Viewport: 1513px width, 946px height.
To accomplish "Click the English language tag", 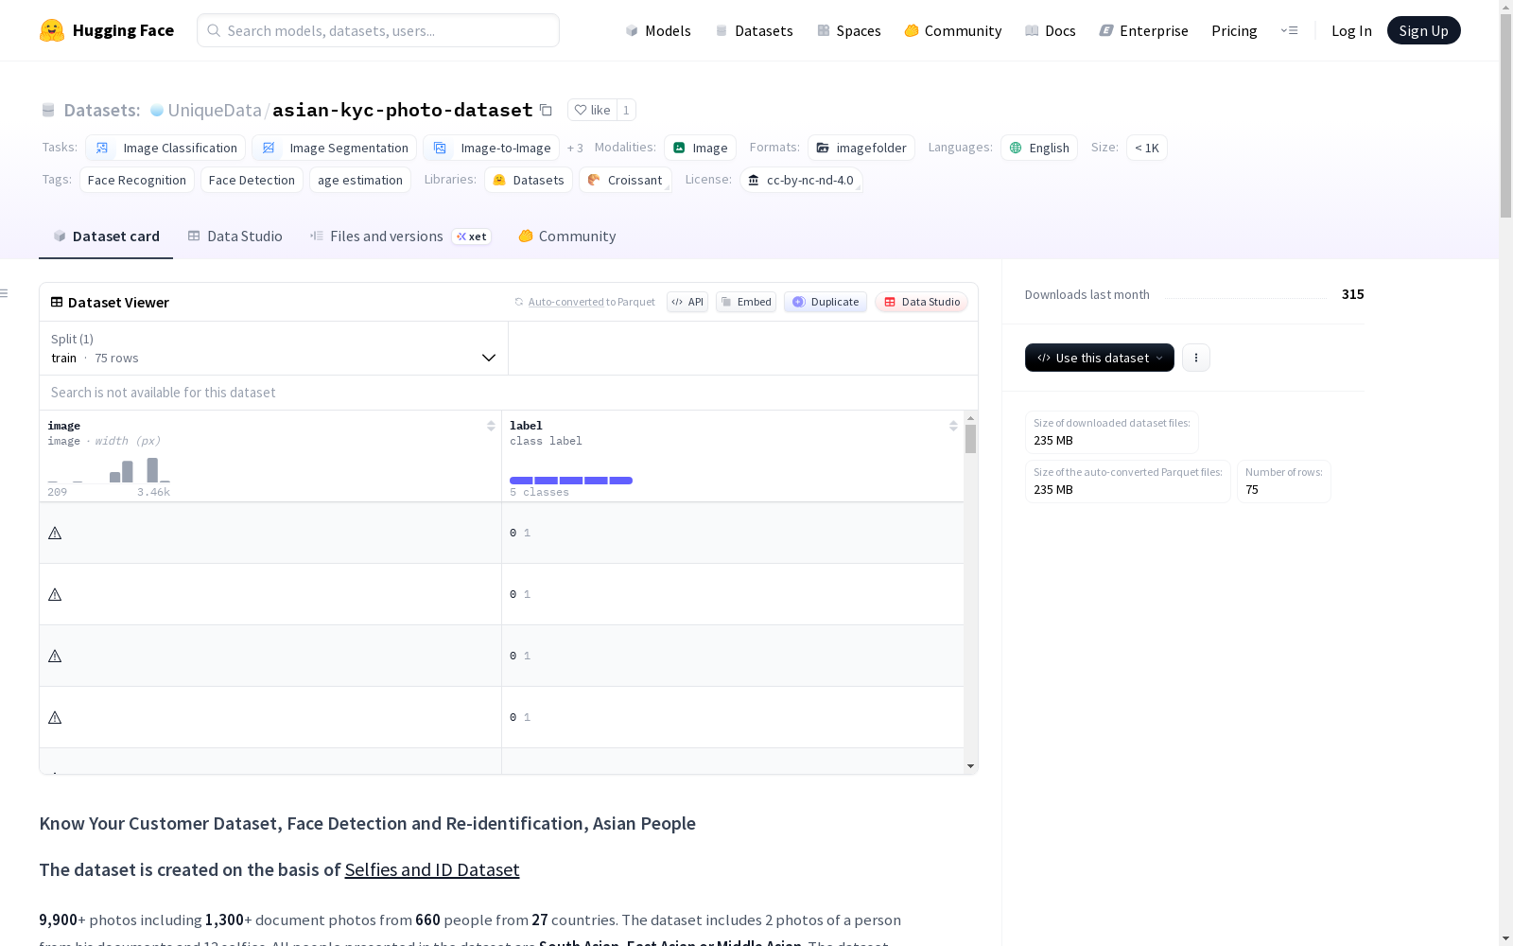I will [x=1039, y=148].
